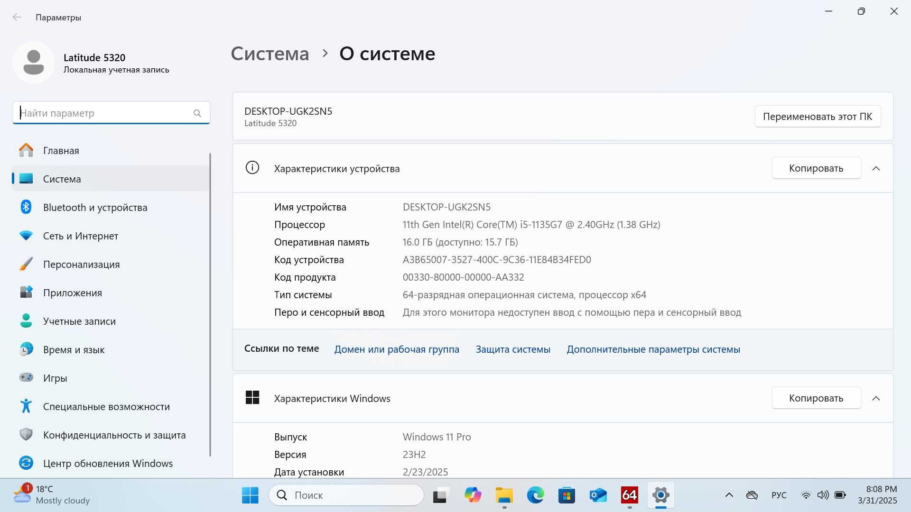Copy Windows specifications with Копировать
Image resolution: width=911 pixels, height=512 pixels.
coord(816,398)
